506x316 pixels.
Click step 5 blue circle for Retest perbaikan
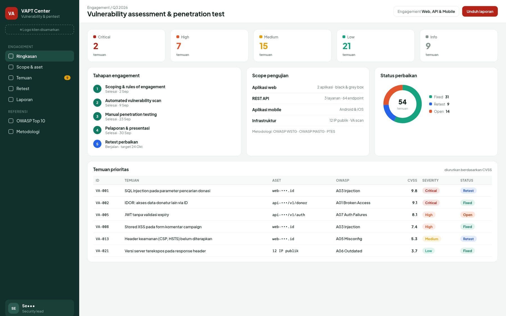[x=97, y=144]
